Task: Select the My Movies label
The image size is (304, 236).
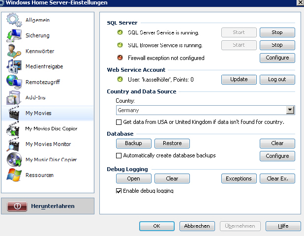Action: tap(38, 113)
